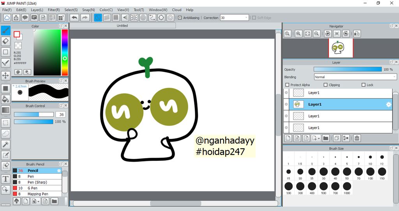
Task: Enable the curve snap guide
Action: [x=152, y=18]
